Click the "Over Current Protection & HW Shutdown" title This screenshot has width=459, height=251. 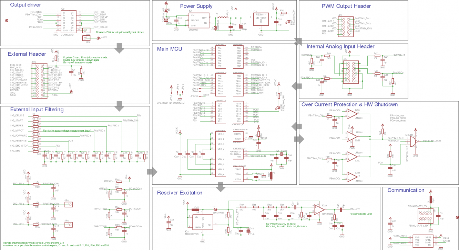(x=349, y=104)
